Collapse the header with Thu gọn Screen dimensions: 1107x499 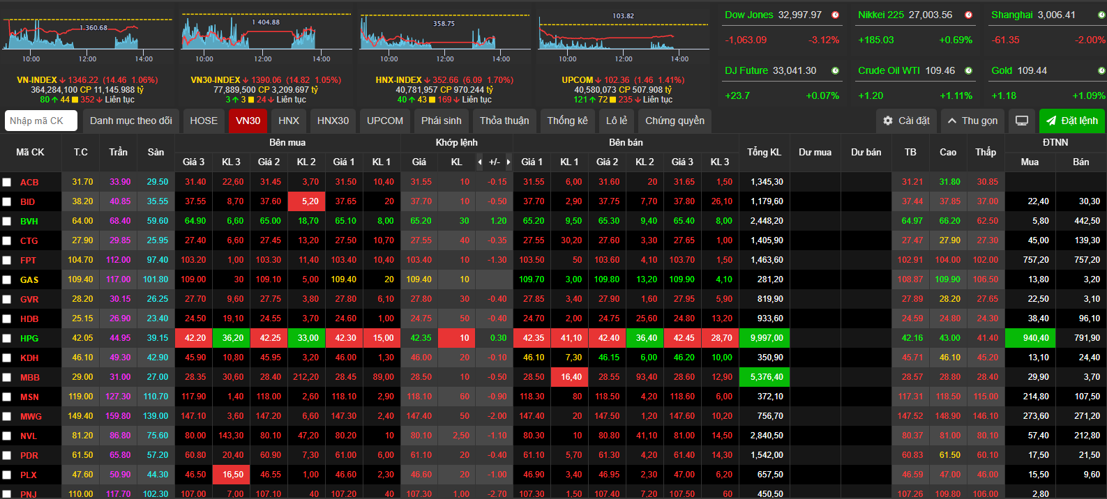(972, 121)
